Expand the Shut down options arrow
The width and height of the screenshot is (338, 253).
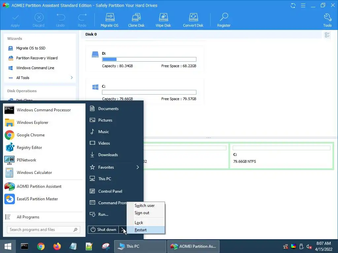[x=122, y=230]
